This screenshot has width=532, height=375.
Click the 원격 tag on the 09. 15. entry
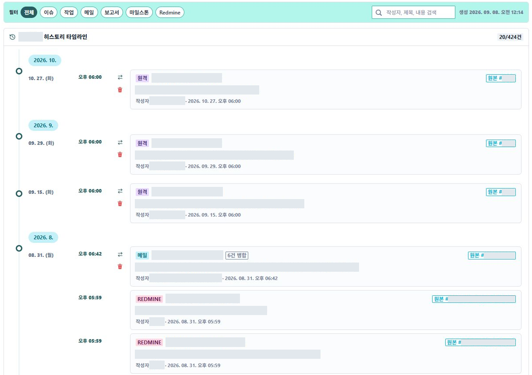click(x=142, y=192)
